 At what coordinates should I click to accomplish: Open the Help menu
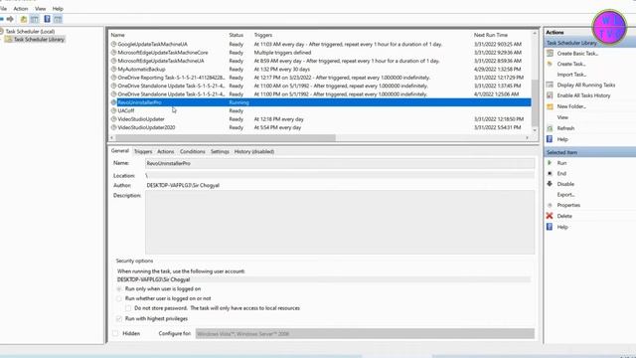58,9
